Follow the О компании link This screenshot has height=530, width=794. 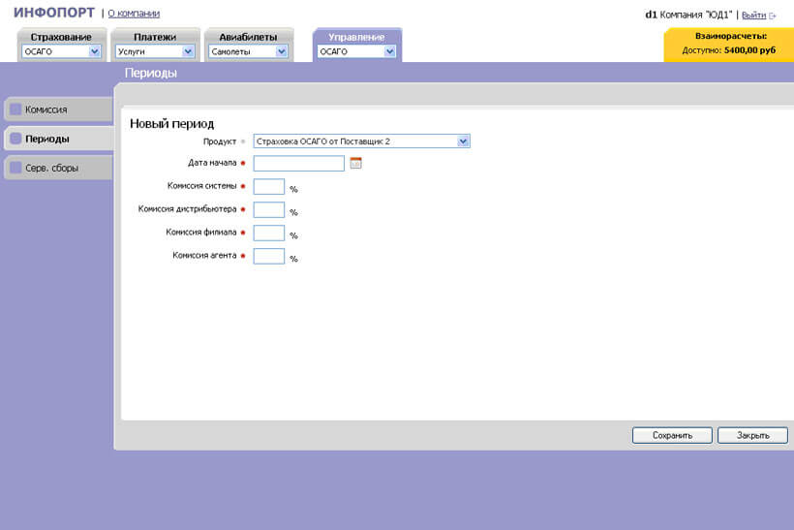134,14
